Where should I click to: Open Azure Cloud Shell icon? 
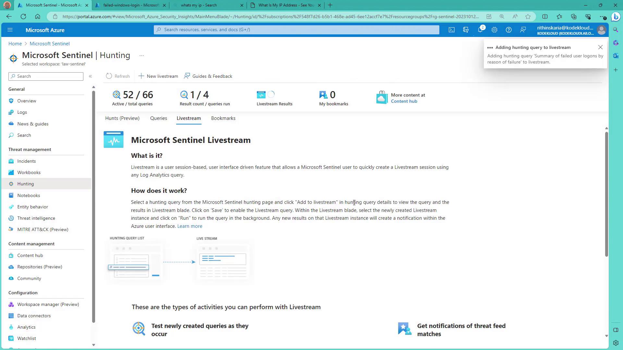click(451, 30)
